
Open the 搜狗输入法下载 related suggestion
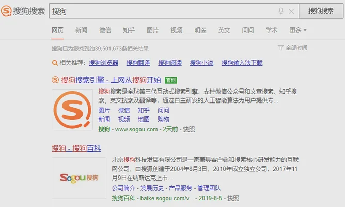click(x=242, y=63)
